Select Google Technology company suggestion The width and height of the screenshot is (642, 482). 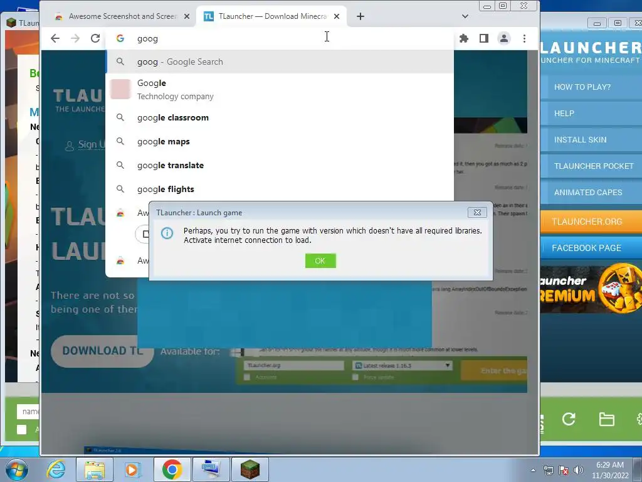pos(280,89)
